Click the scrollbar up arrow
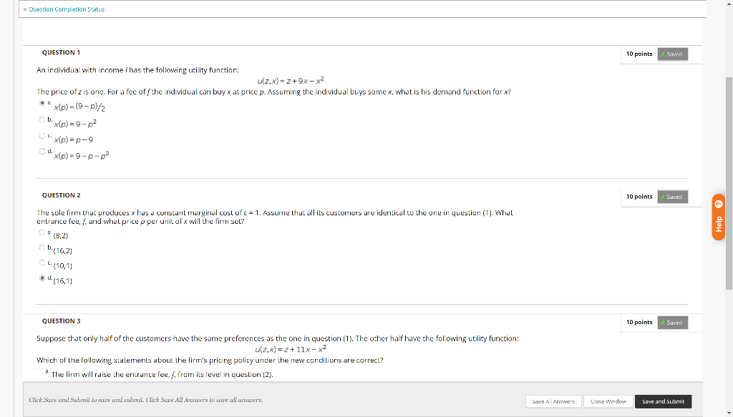 tap(729, 4)
